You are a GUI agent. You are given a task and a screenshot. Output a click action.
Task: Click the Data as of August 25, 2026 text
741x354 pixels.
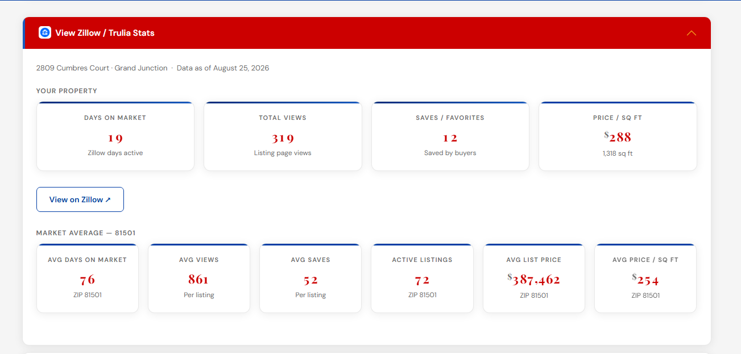click(x=223, y=68)
